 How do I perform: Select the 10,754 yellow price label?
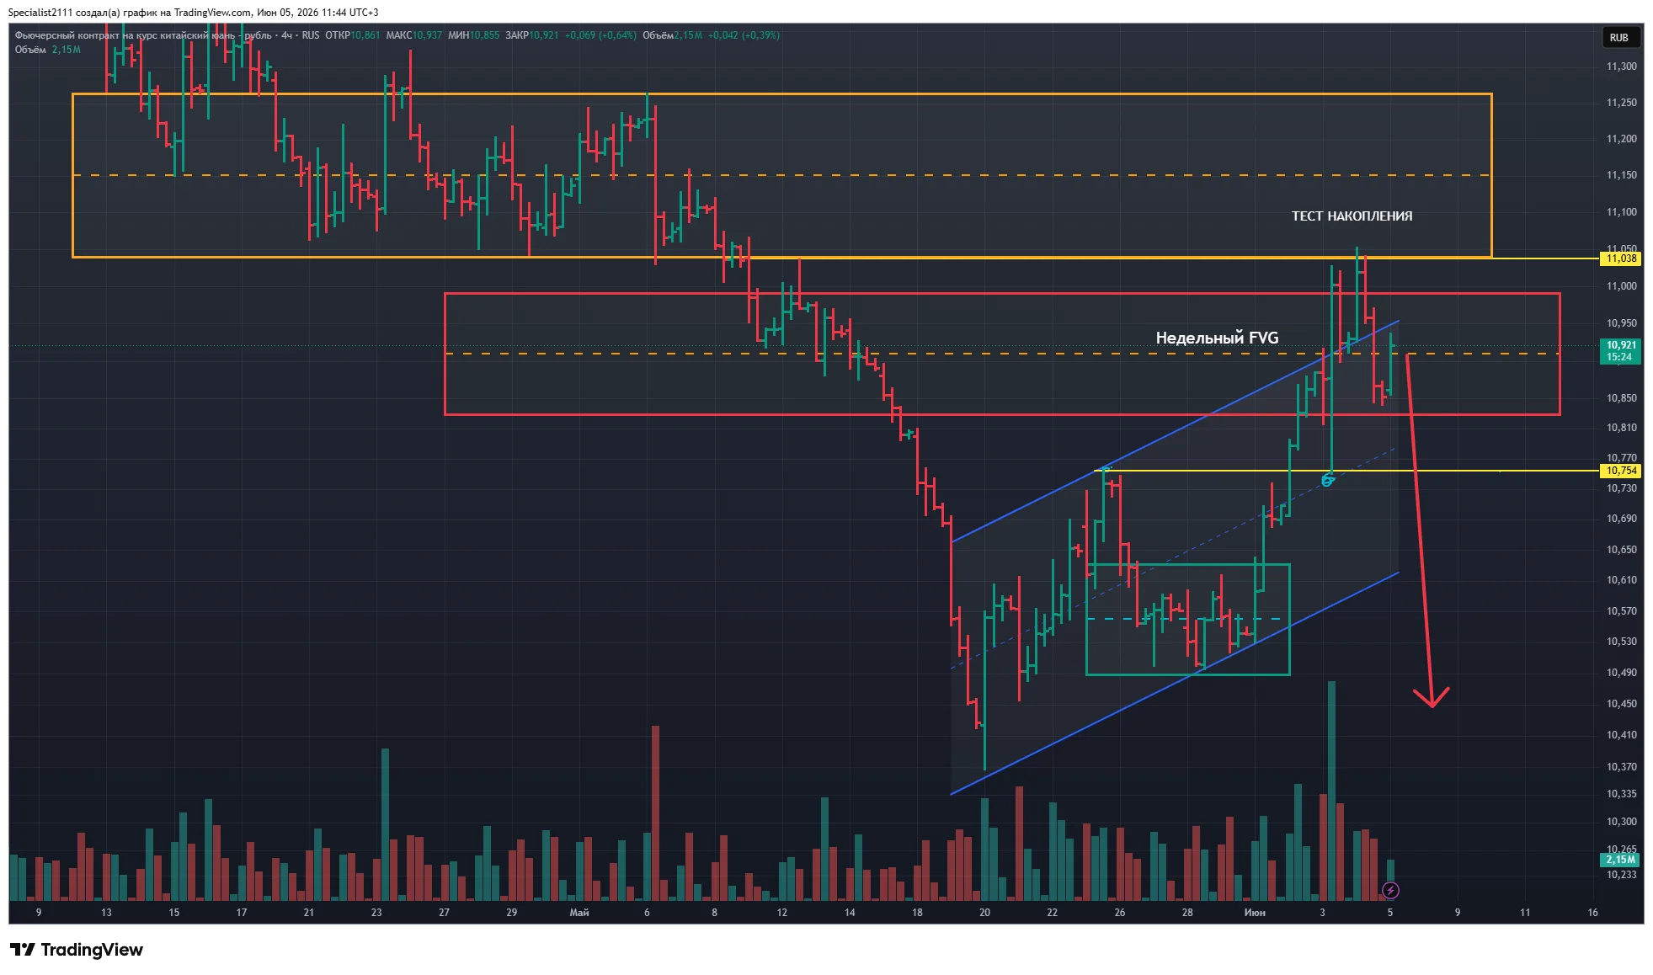[x=1621, y=471]
